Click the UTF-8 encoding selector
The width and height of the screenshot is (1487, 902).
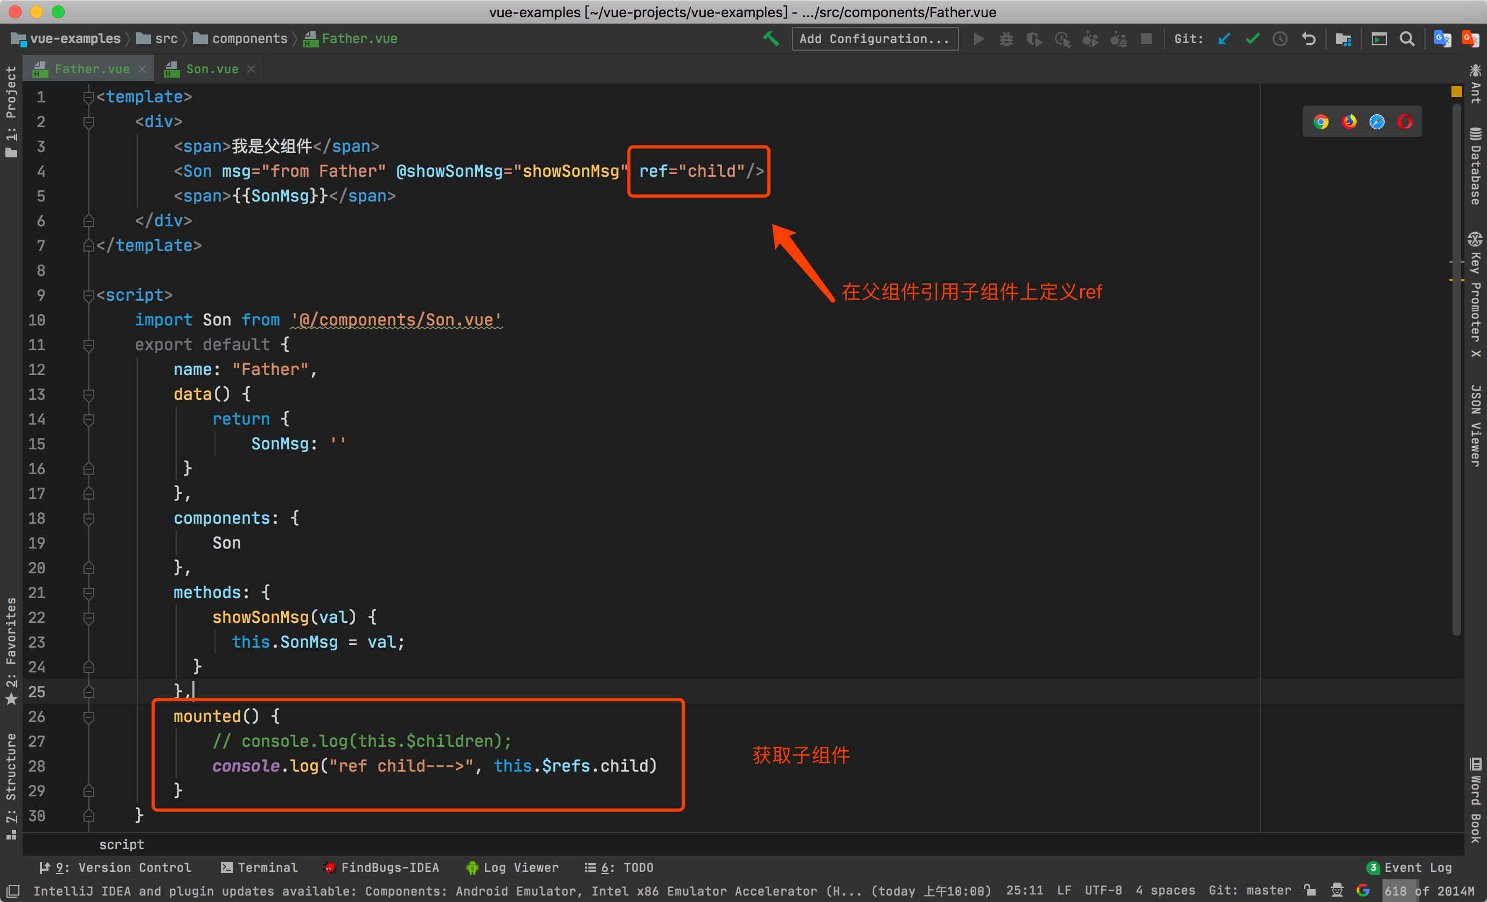pos(1103,890)
